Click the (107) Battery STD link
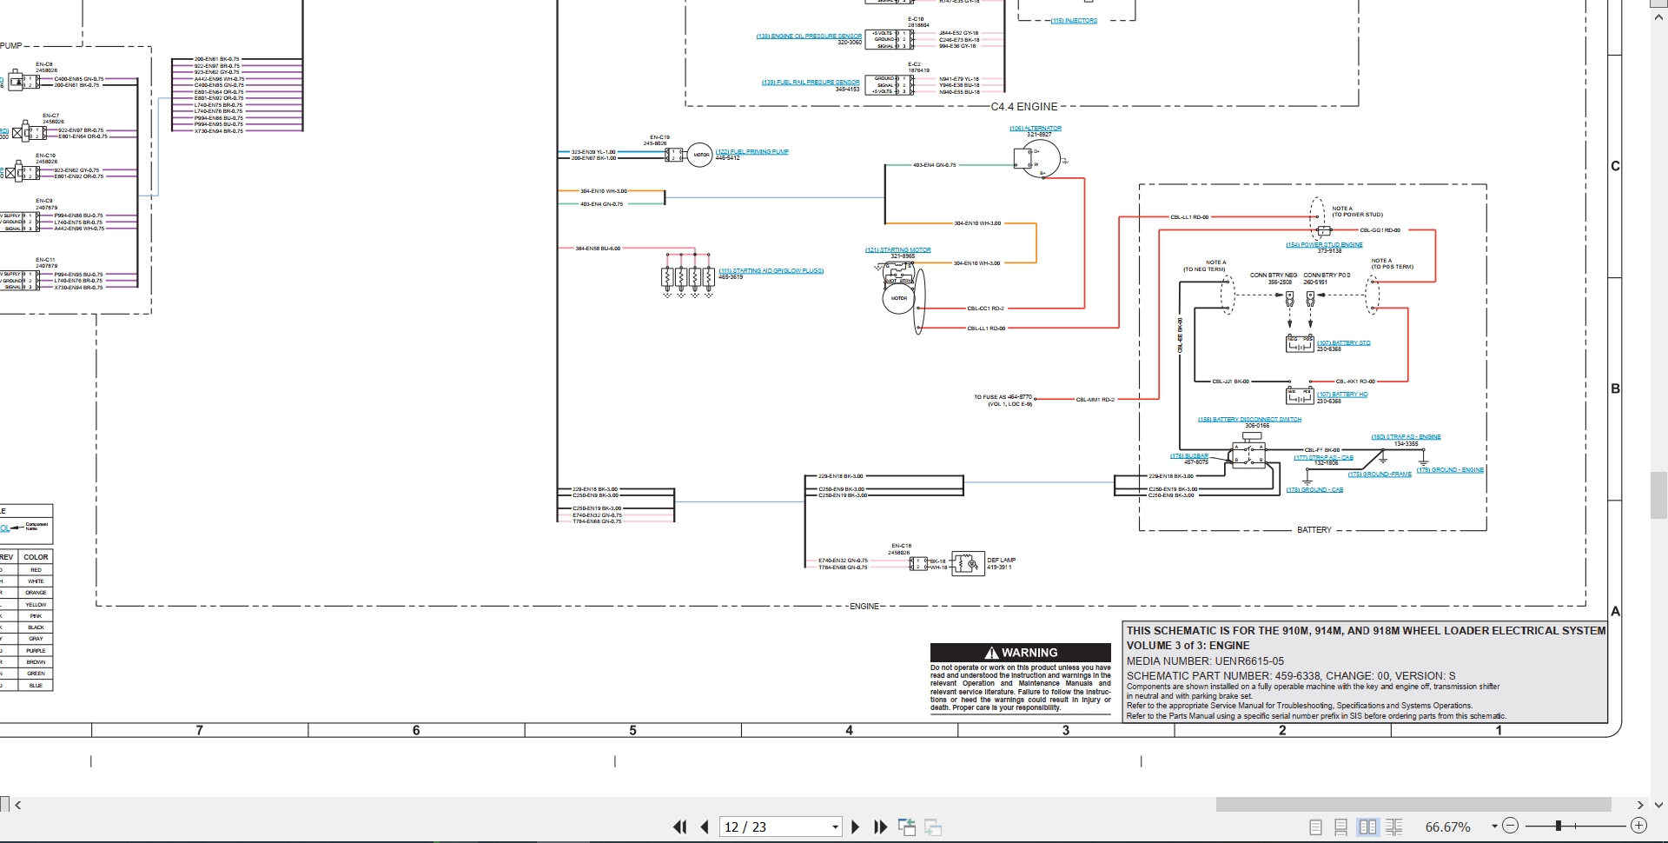Screen dimensions: 1668x843 [1343, 343]
